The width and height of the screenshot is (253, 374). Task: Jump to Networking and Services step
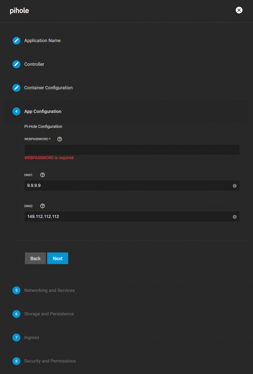pyautogui.click(x=49, y=290)
